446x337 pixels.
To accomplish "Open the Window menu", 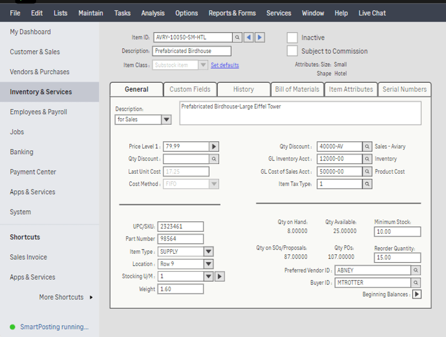I will [x=313, y=13].
